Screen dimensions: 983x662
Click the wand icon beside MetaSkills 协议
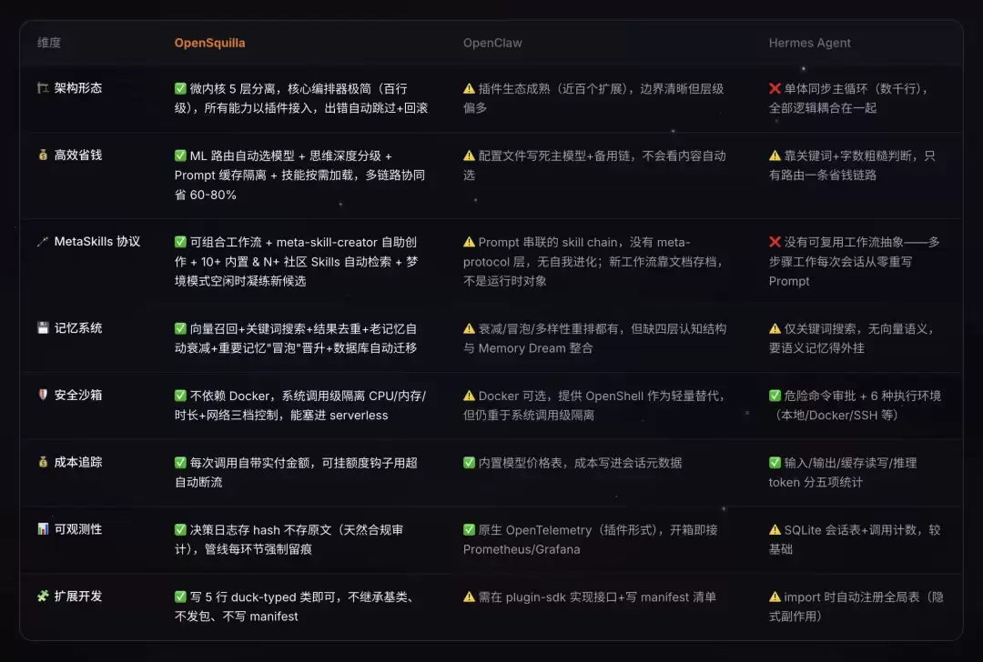coord(43,242)
